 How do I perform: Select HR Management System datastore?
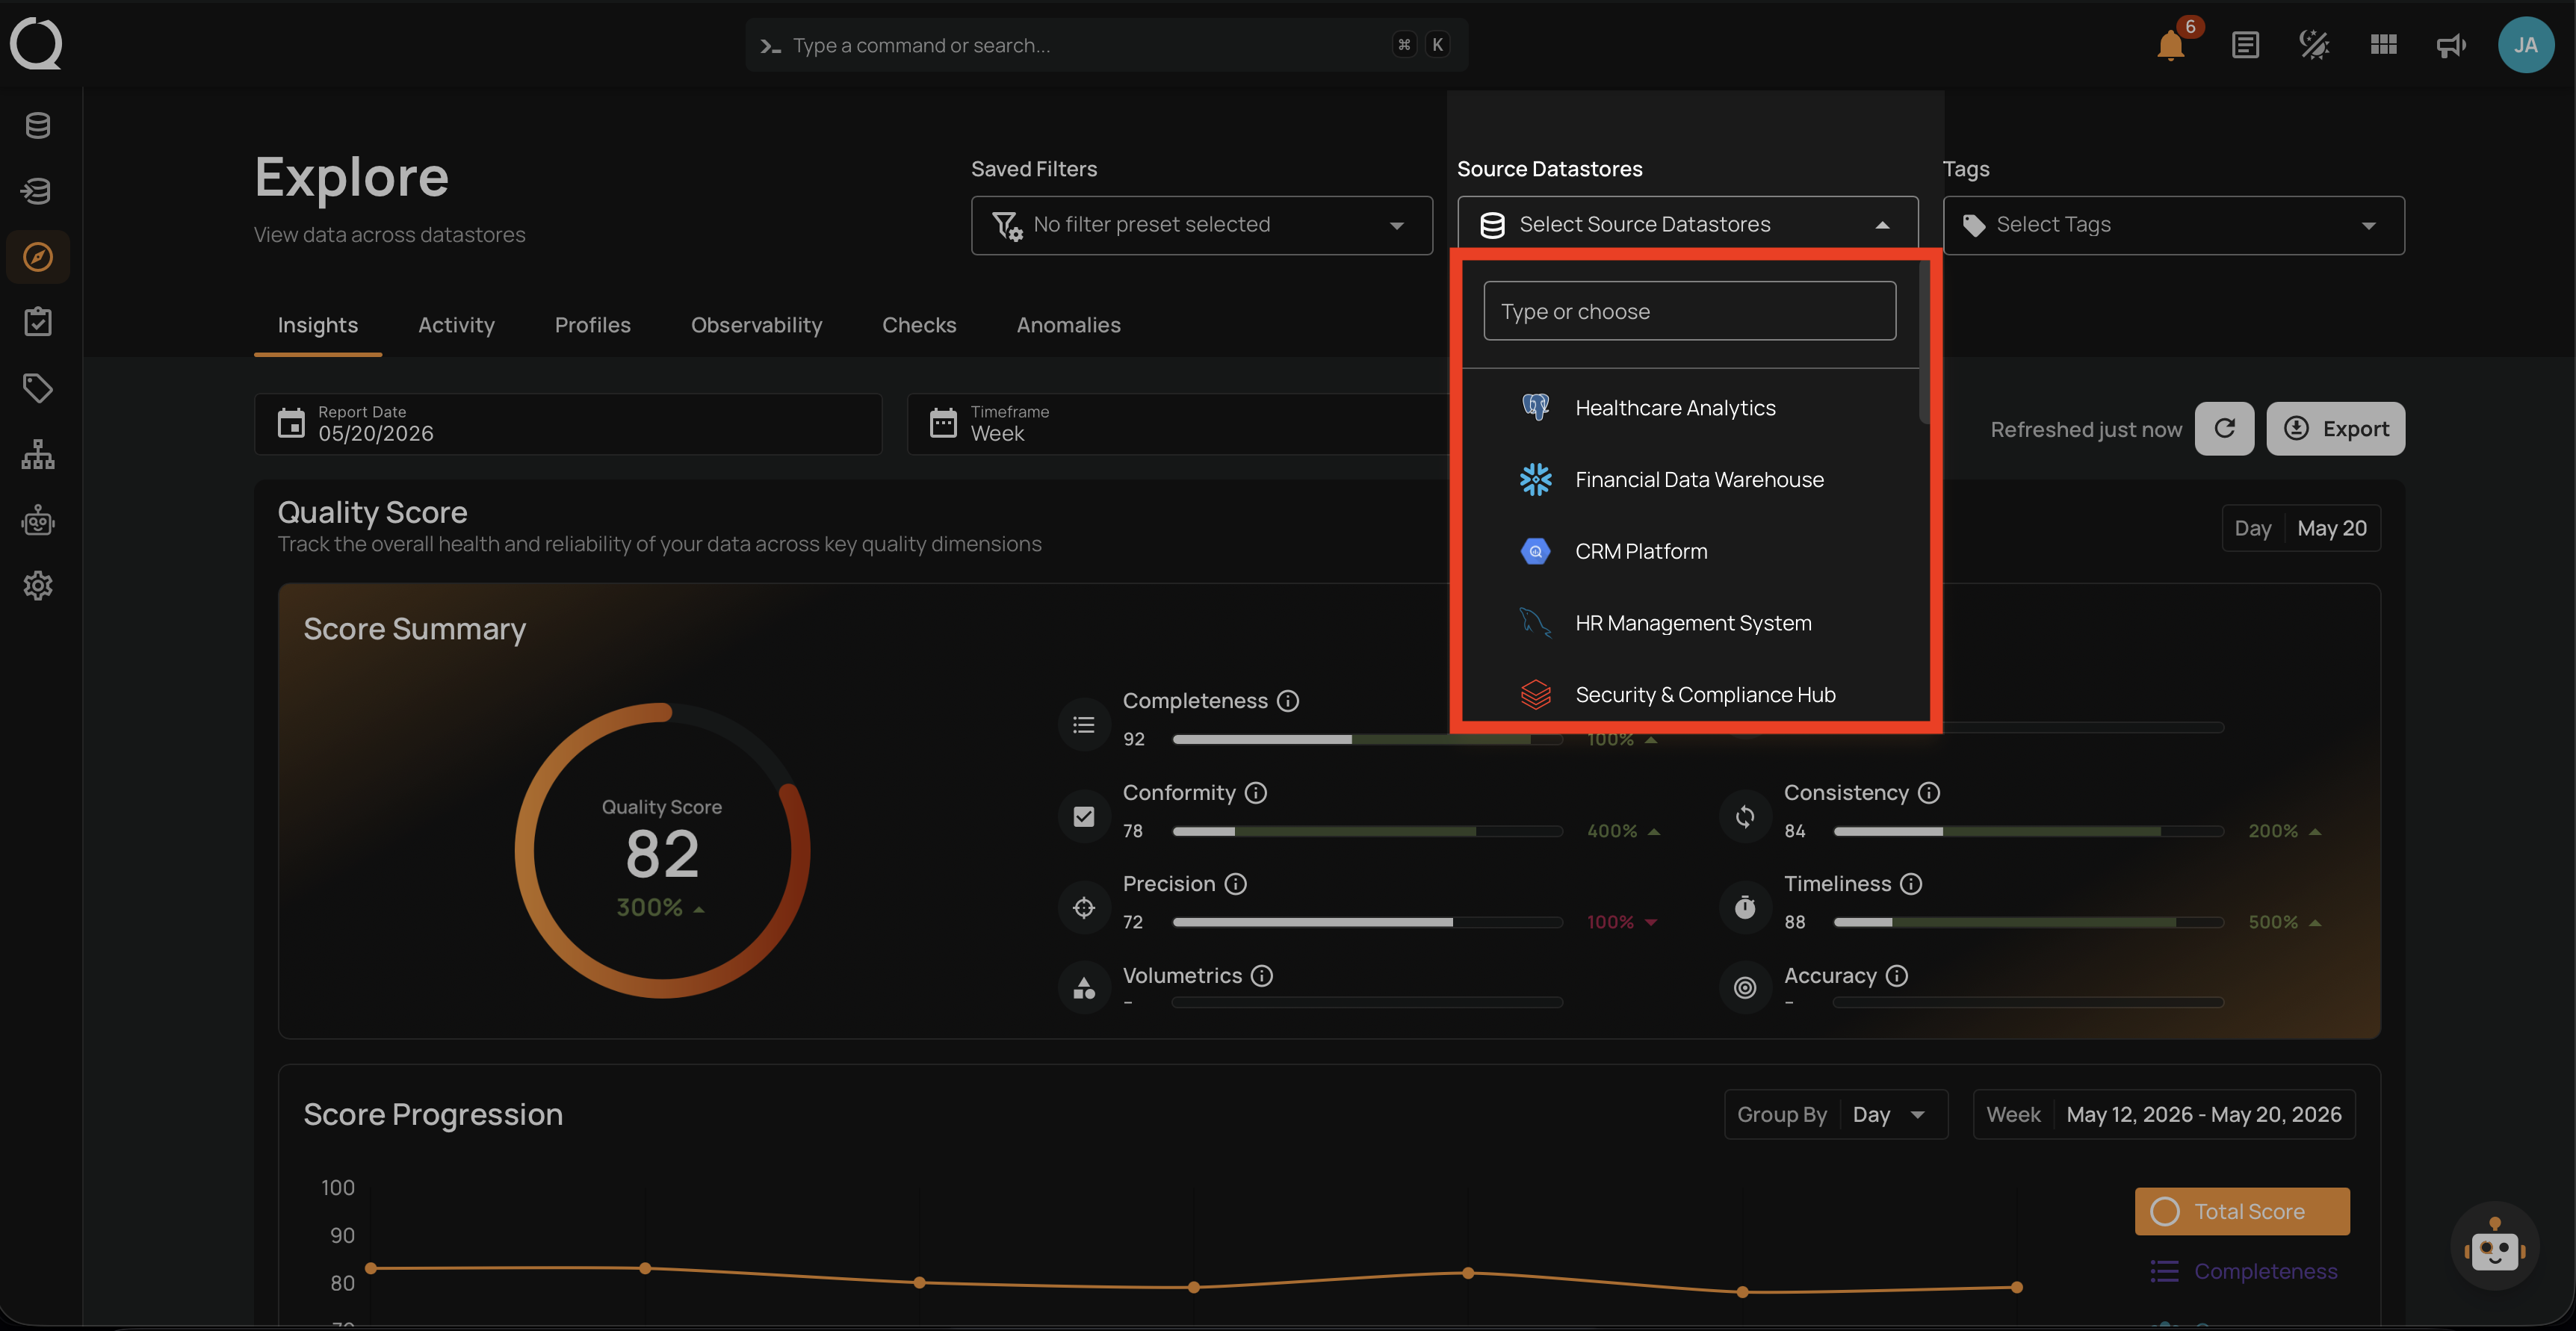tap(1690, 623)
